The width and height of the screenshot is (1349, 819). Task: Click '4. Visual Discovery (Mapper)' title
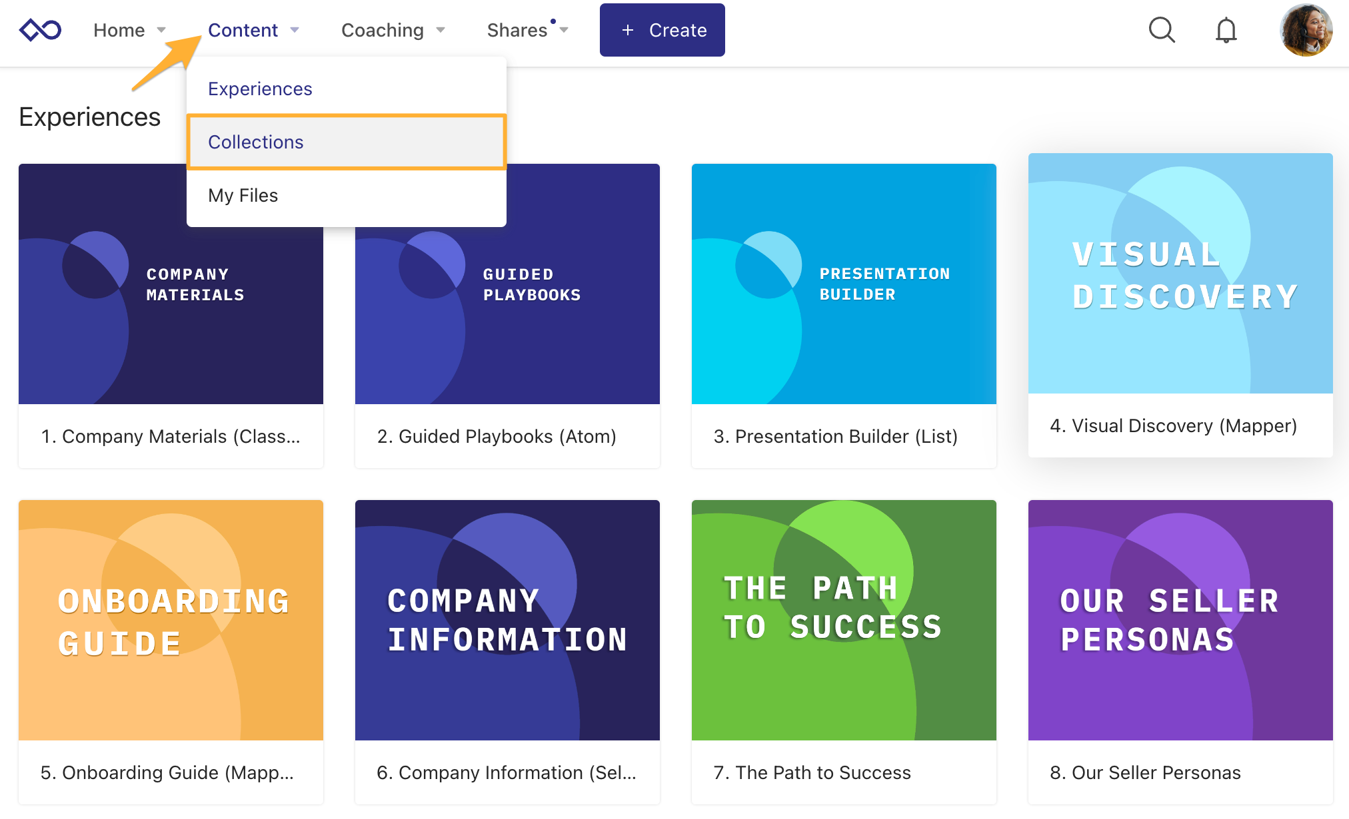(1173, 425)
